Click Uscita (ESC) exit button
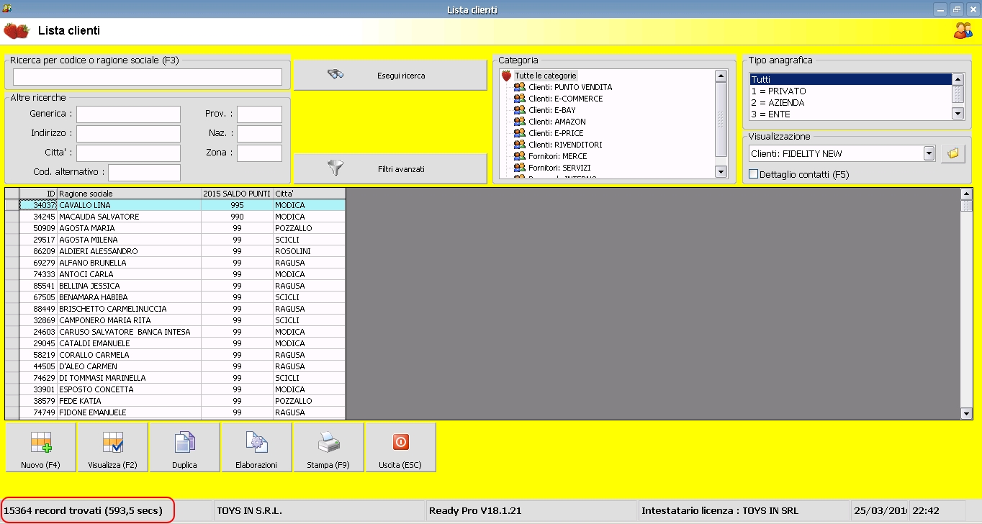 (x=400, y=447)
